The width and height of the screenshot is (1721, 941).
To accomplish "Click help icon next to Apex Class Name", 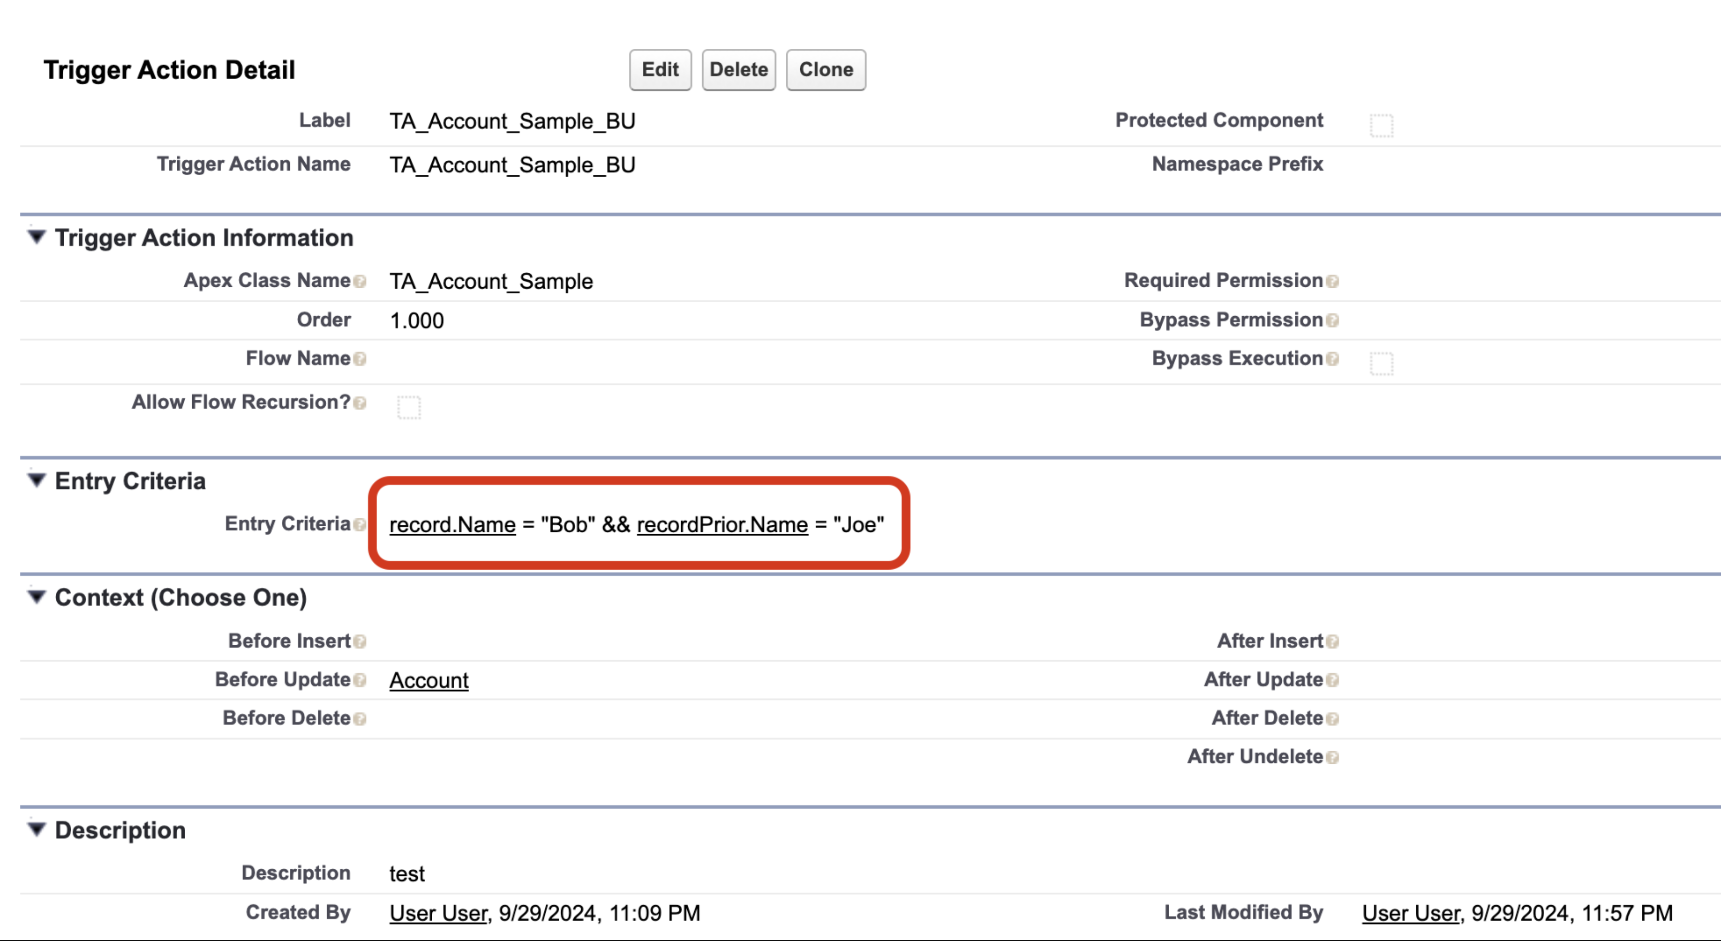I will coord(360,281).
